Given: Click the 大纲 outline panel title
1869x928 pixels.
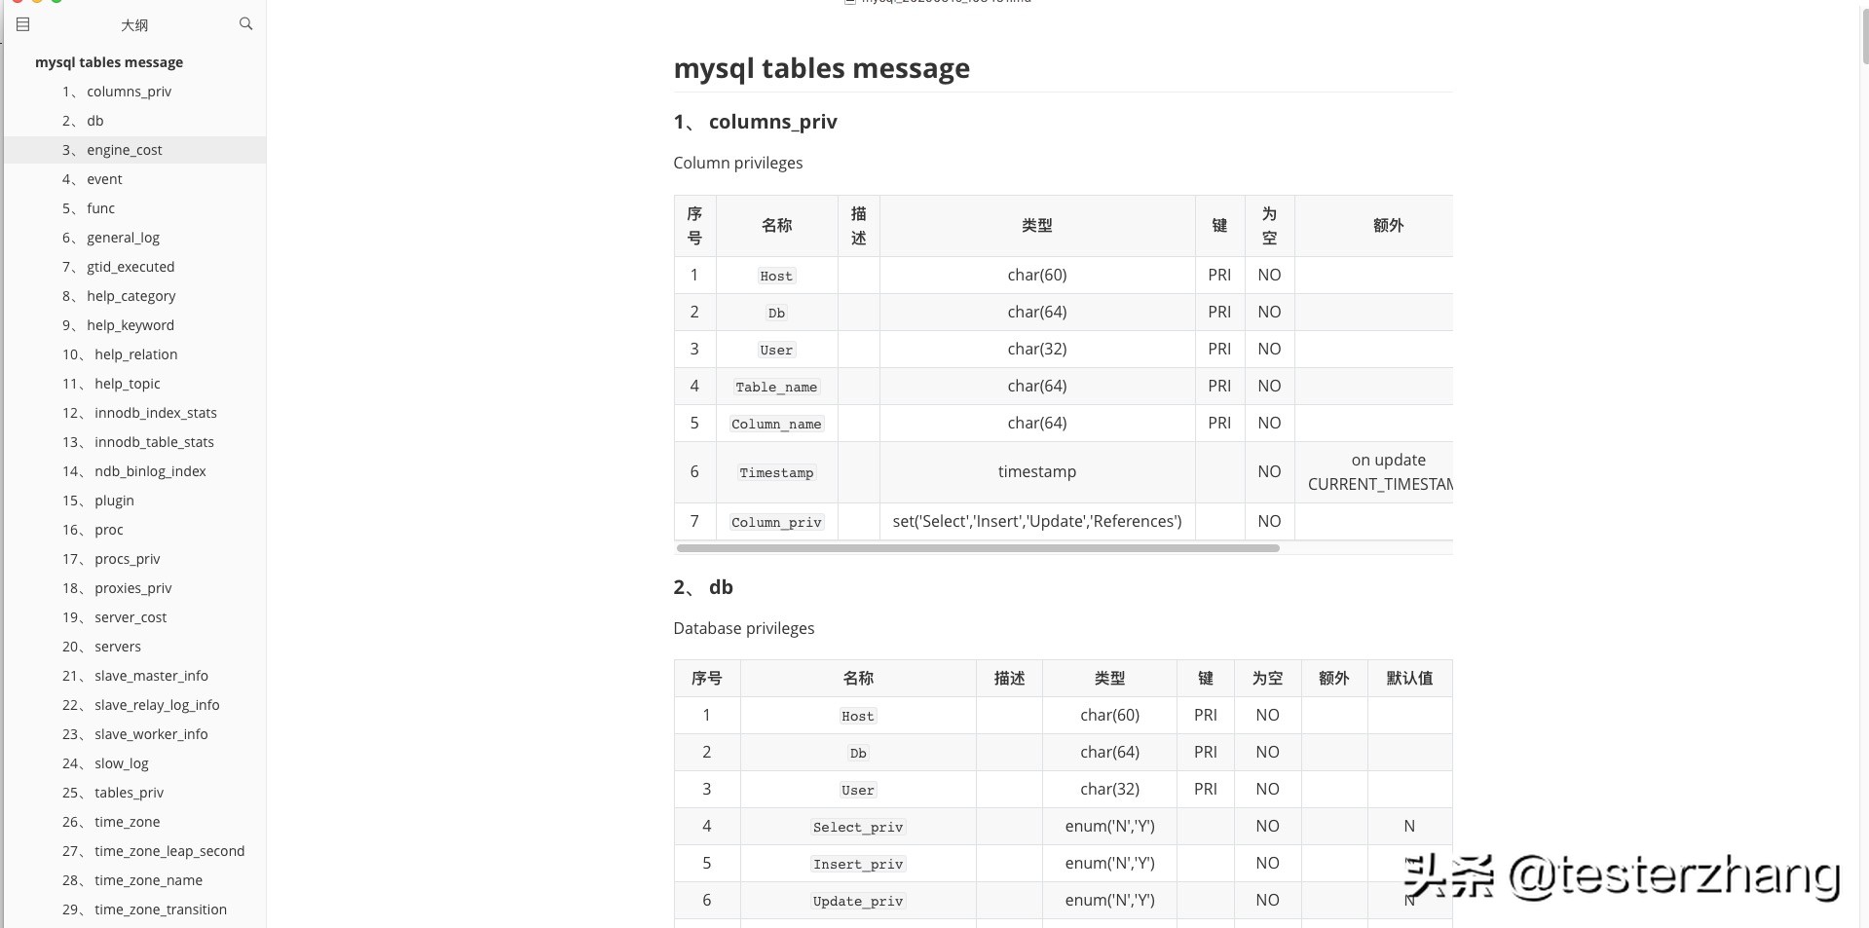Looking at the screenshot, I should tap(134, 25).
